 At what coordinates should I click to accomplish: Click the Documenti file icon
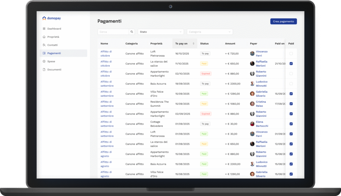pos(44,70)
